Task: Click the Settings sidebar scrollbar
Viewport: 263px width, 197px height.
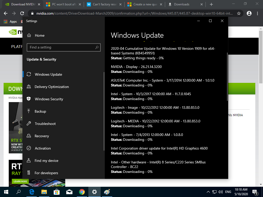Action: coord(104,111)
